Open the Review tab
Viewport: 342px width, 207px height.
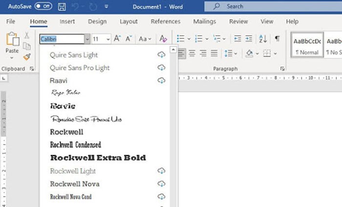point(238,21)
